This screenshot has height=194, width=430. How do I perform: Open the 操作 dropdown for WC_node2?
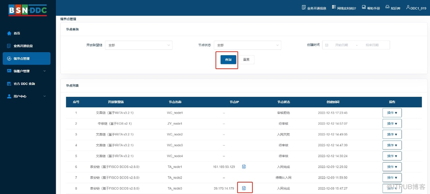tap(392, 134)
